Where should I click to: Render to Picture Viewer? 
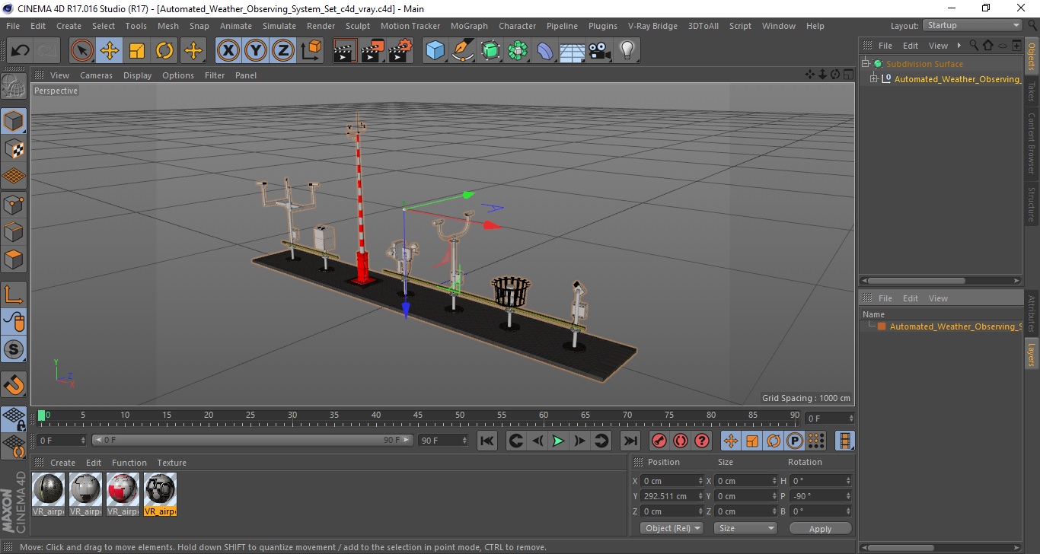point(373,51)
